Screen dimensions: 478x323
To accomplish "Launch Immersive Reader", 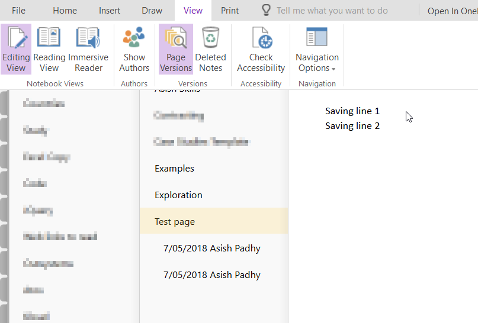I will [x=88, y=49].
